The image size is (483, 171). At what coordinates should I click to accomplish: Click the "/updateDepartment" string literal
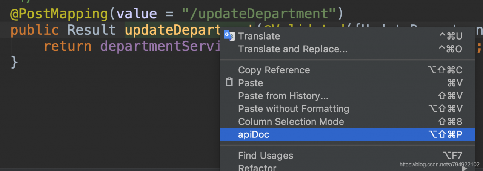[259, 14]
